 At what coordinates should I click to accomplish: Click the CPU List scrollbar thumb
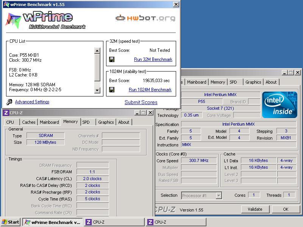click(97, 67)
